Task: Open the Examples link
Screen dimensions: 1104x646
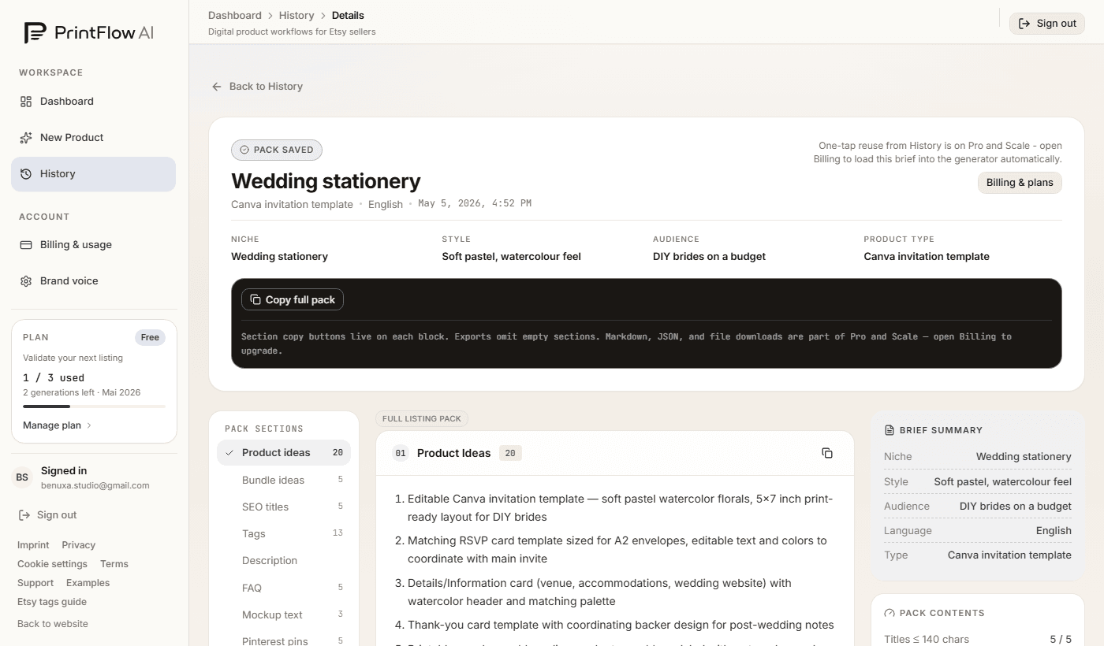Action: [x=88, y=583]
